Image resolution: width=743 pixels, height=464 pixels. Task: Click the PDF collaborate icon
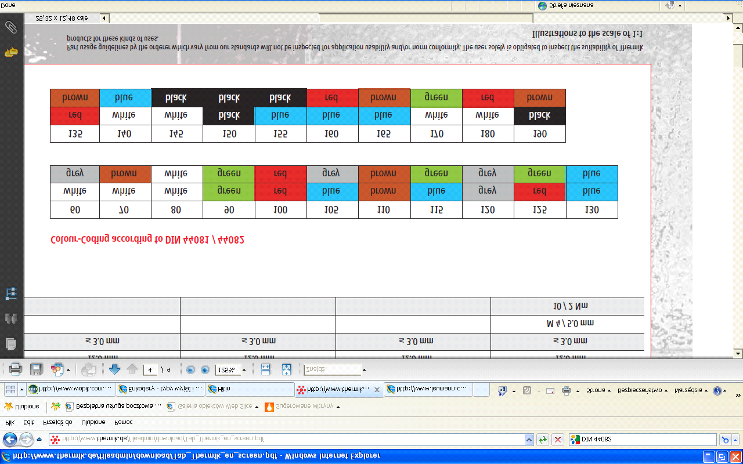tap(57, 369)
